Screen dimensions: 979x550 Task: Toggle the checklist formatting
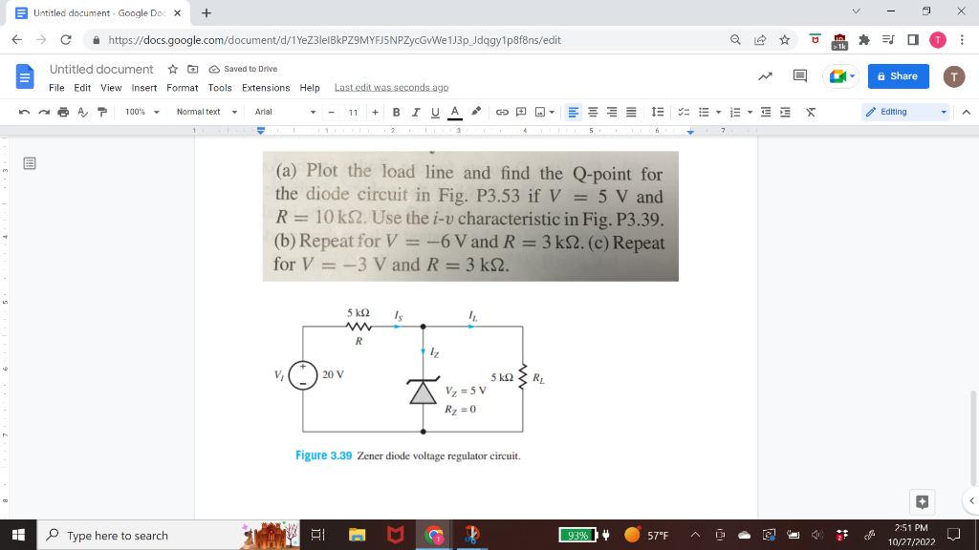click(x=684, y=112)
